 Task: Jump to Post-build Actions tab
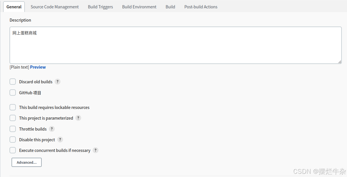(201, 7)
